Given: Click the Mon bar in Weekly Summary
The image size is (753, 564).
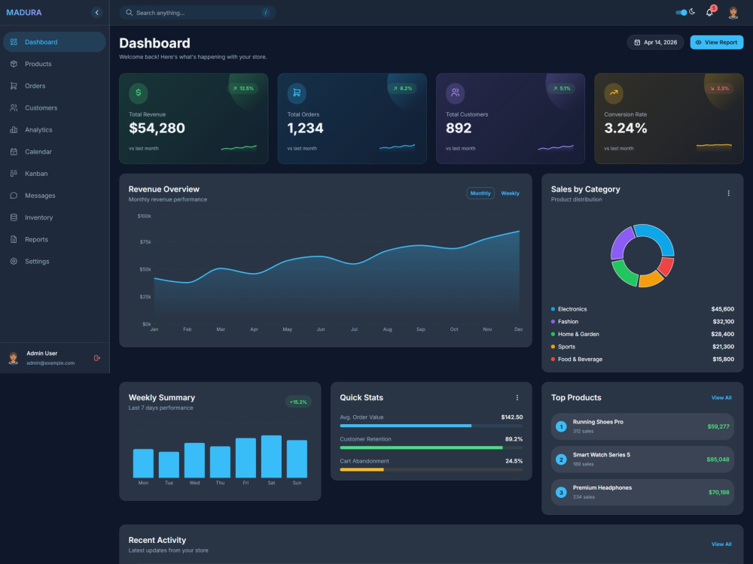Looking at the screenshot, I should point(143,463).
